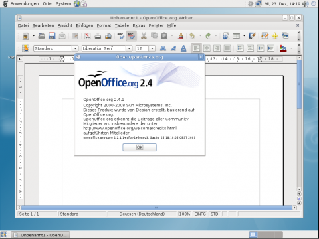The width and height of the screenshot is (319, 239).
Task: Open the Einfügen menu
Action: pyautogui.click(x=84, y=25)
